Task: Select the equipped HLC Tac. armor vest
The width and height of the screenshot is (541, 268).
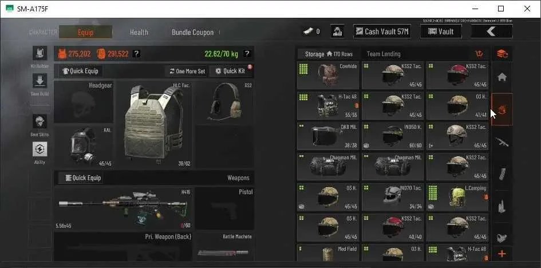Action: [x=154, y=124]
